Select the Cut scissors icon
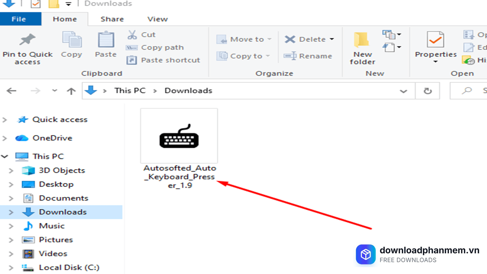This screenshot has height=274, width=487. click(x=132, y=35)
